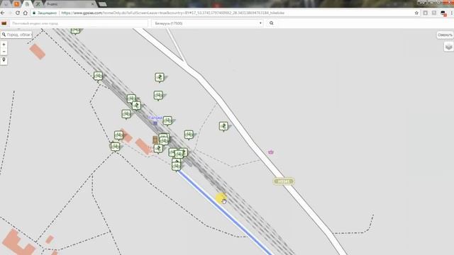This screenshot has height=255, width=454.
Task: Click the site logo icon left of postal input
Action: (4, 23)
